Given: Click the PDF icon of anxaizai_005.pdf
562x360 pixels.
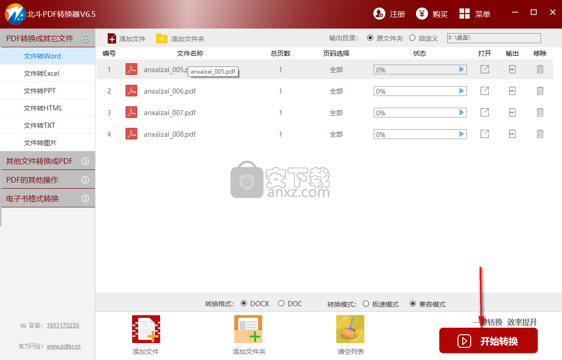Looking at the screenshot, I should [132, 69].
